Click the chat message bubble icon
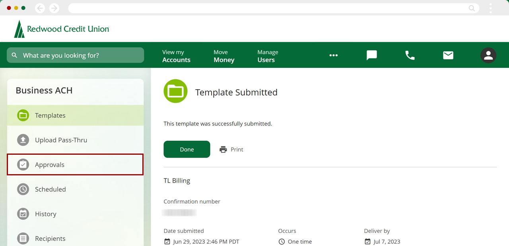The image size is (509, 246). pos(371,56)
